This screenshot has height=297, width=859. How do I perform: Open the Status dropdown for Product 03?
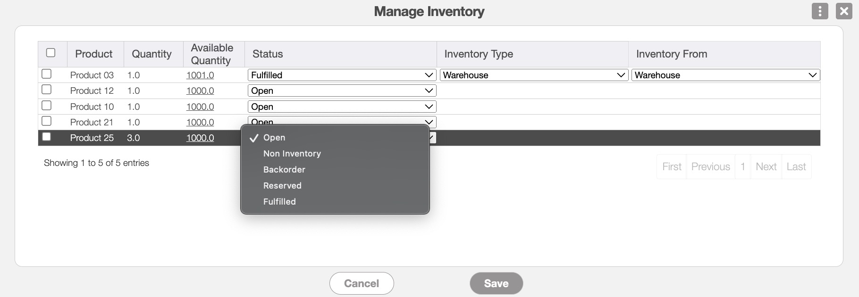coord(341,75)
